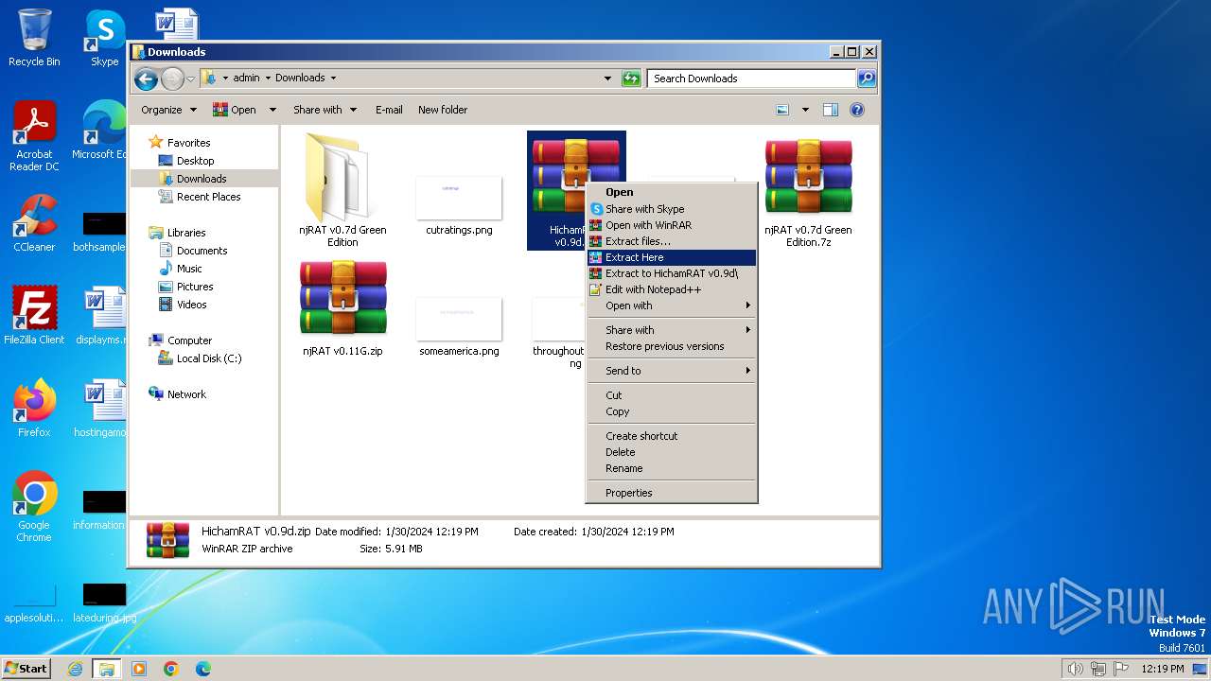Choose Restore previous versions
This screenshot has height=681, width=1211.
pyautogui.click(x=671, y=346)
